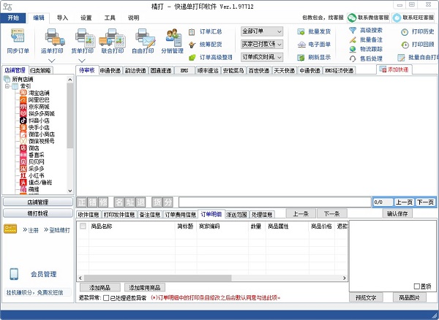The height and width of the screenshot is (320, 439).
Task: Select the 顺丰速运 courier tab
Action: tap(208, 70)
